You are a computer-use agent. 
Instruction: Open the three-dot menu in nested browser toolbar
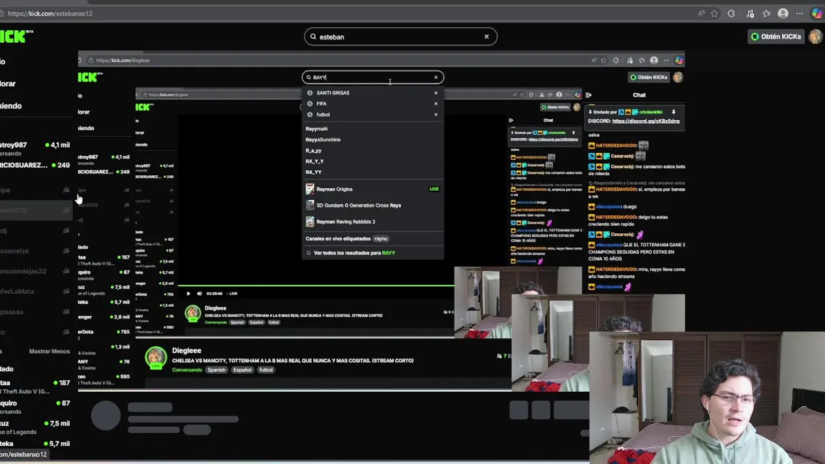coord(666,61)
